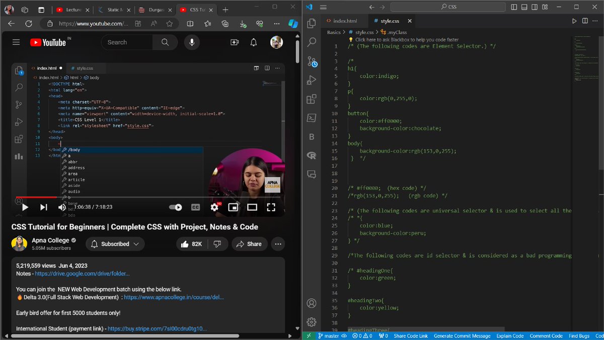Open video quality settings gear

(215, 207)
